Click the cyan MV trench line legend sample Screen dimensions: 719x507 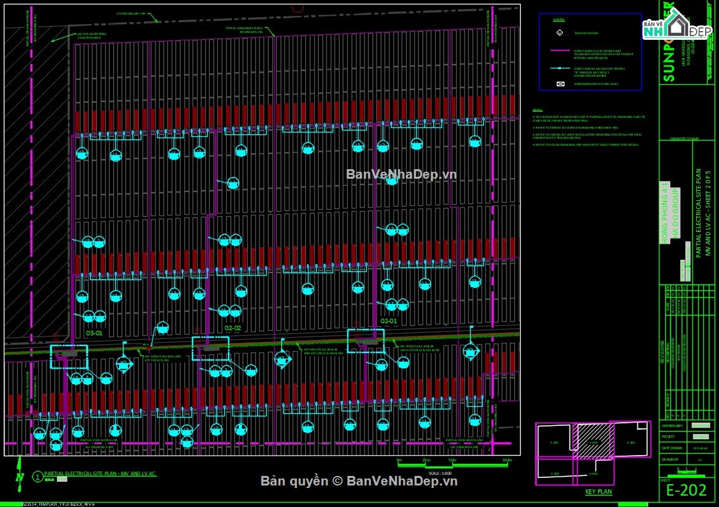pos(561,68)
